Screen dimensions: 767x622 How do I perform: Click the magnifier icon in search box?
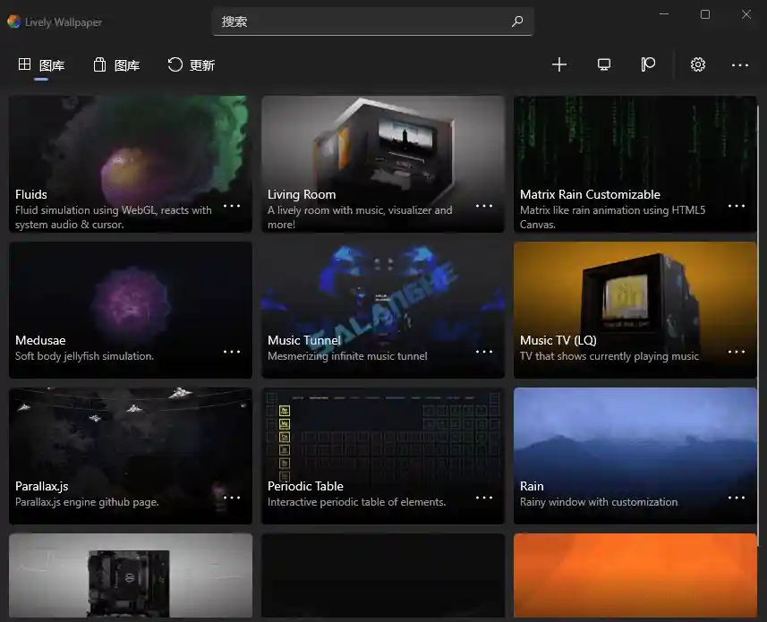517,21
